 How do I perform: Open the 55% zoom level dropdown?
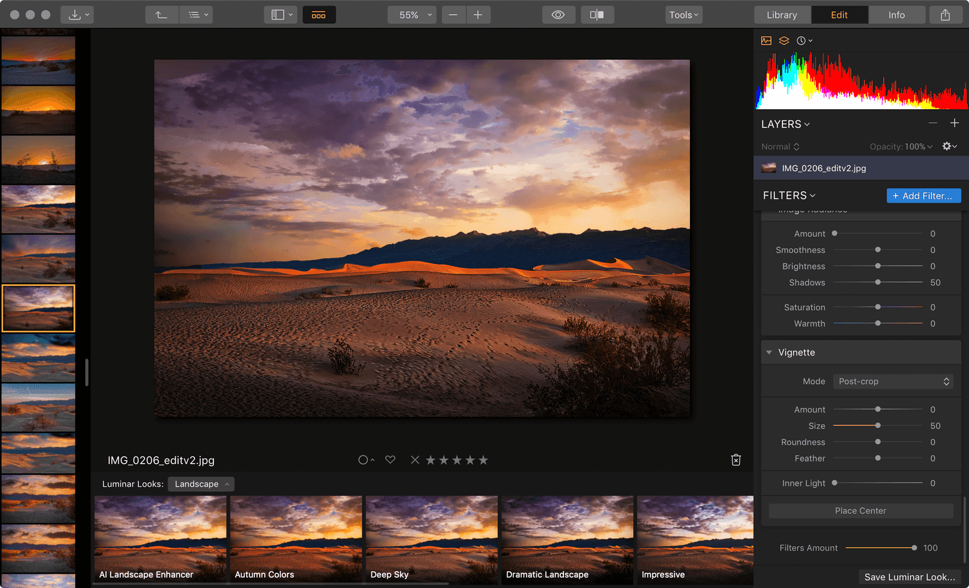click(412, 15)
